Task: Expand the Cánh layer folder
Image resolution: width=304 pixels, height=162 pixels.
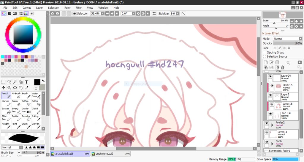Action: [x=272, y=144]
